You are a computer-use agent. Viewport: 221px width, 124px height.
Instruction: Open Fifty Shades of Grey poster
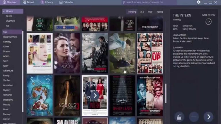click(122, 24)
